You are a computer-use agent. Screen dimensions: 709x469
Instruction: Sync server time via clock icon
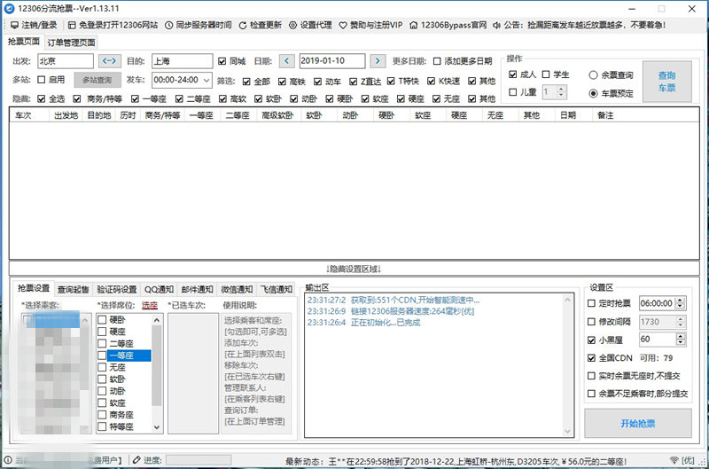[168, 25]
